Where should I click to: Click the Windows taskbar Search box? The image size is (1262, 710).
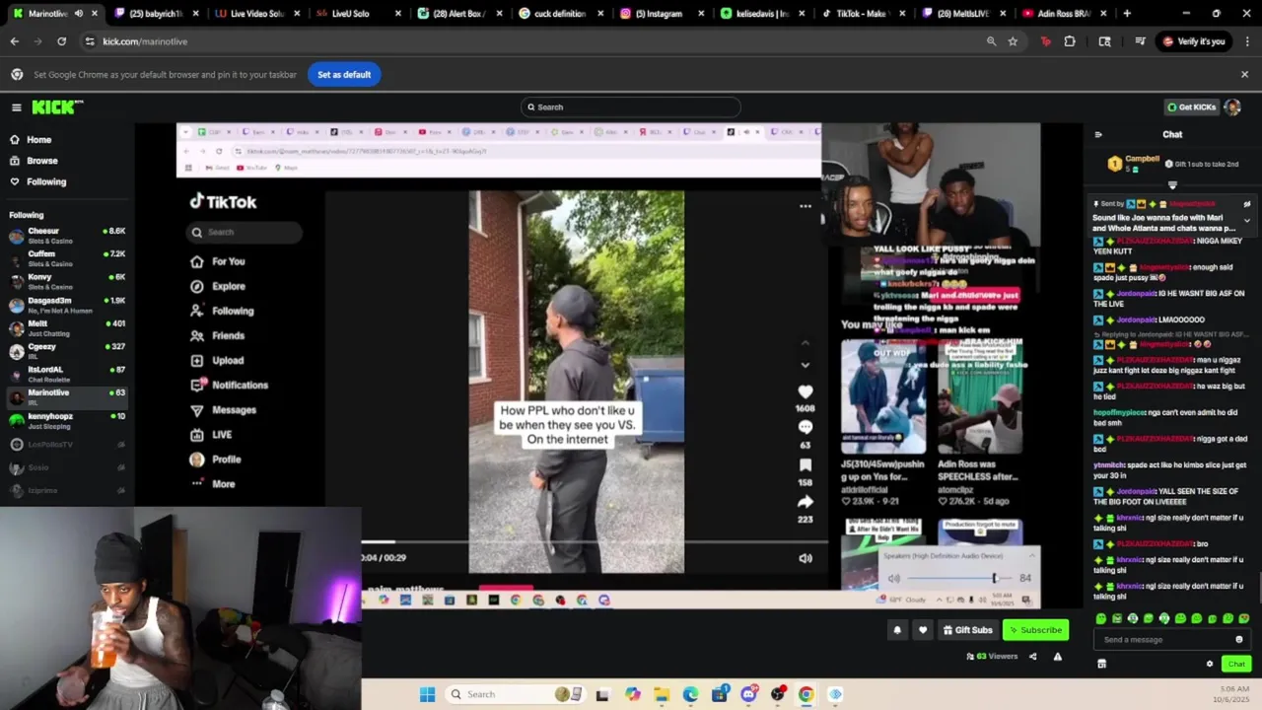(516, 694)
